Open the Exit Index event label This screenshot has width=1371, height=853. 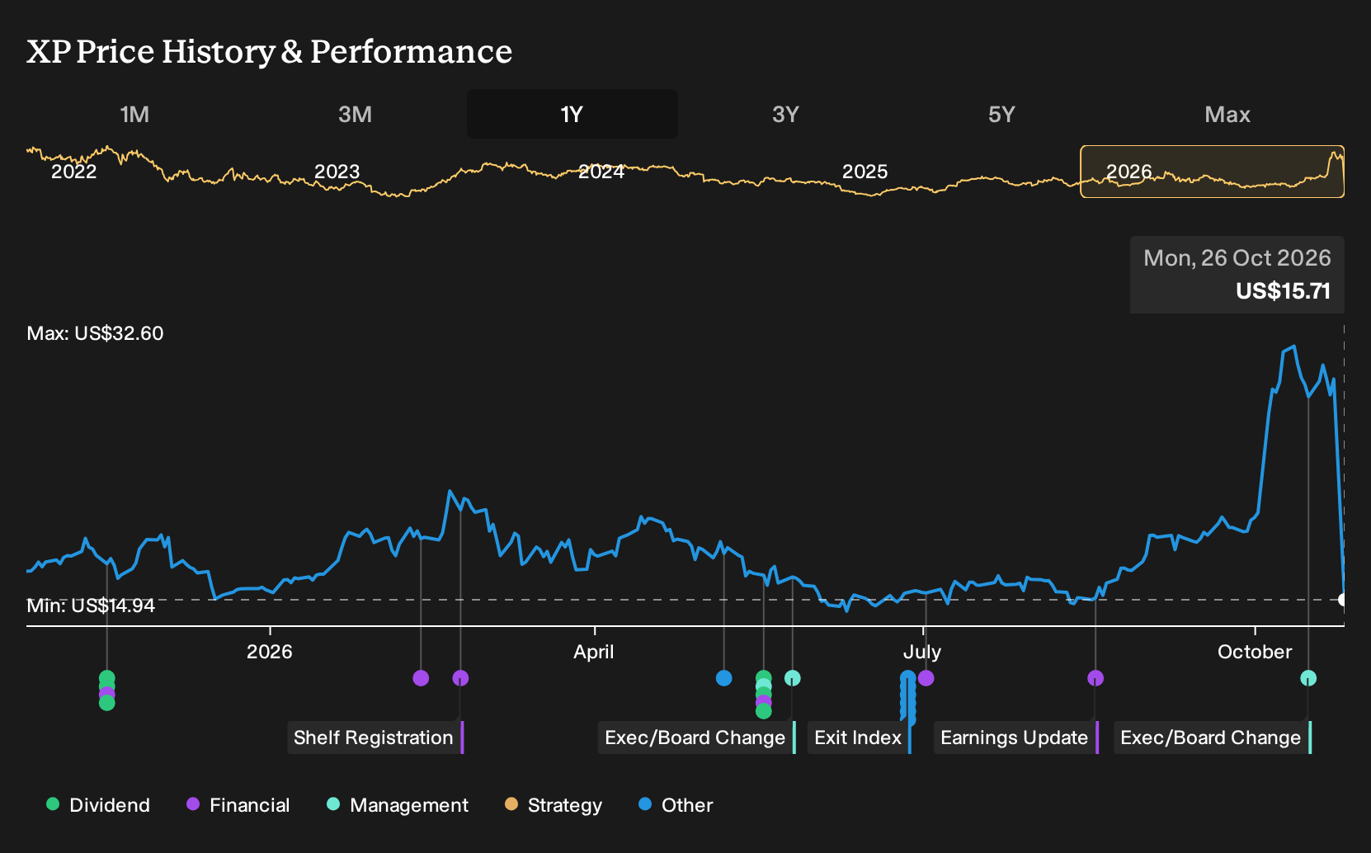click(x=860, y=738)
